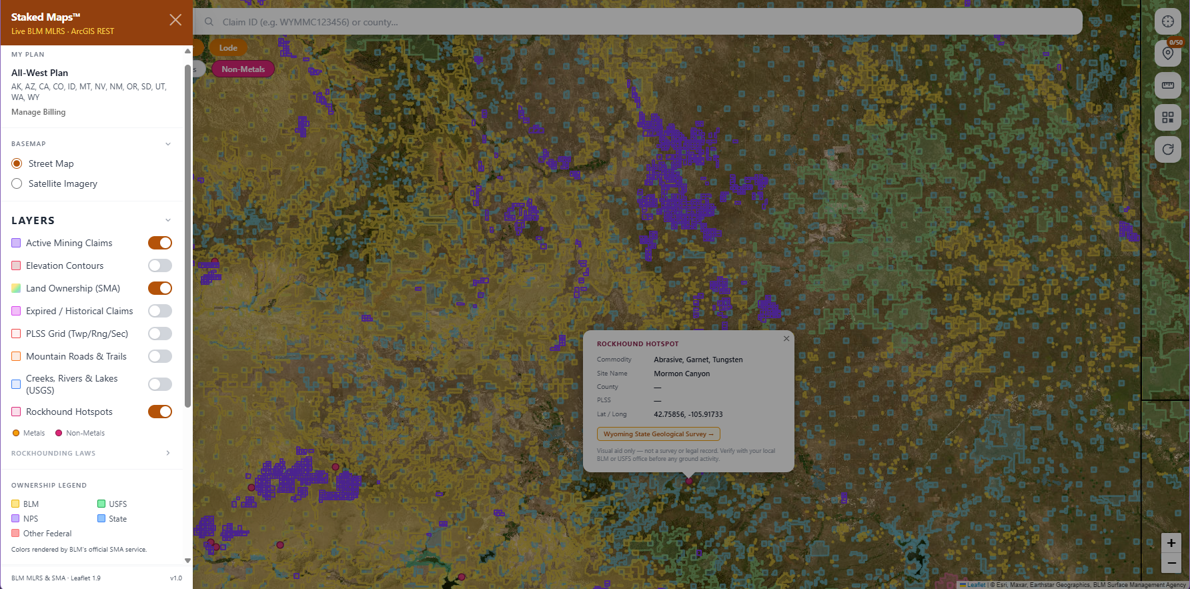Click the Elevation Contours red layer icon
The width and height of the screenshot is (1190, 589).
(16, 265)
